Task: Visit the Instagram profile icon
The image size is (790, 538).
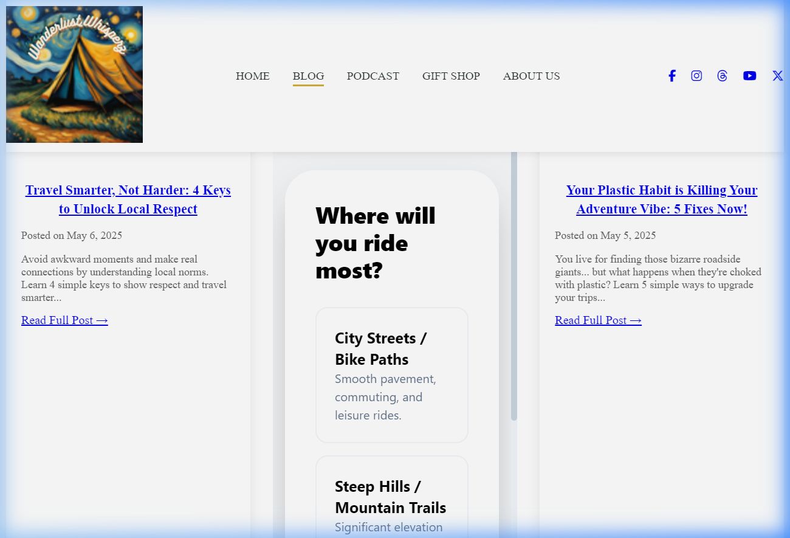Action: coord(696,76)
